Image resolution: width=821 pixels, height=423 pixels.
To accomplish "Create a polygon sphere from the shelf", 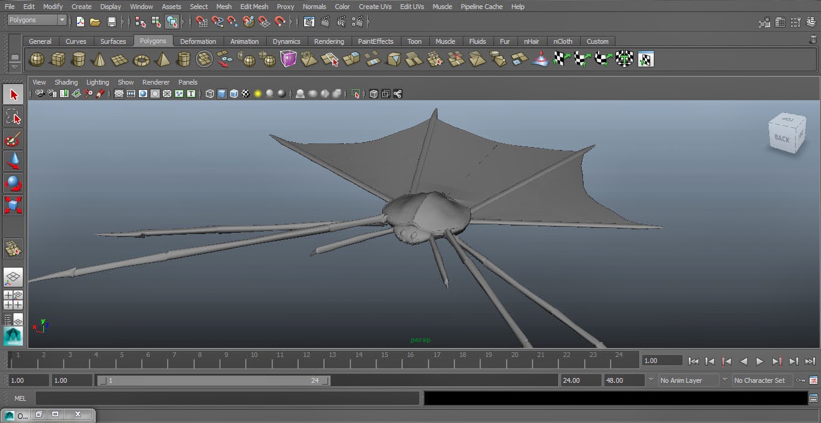I will pyautogui.click(x=37, y=59).
